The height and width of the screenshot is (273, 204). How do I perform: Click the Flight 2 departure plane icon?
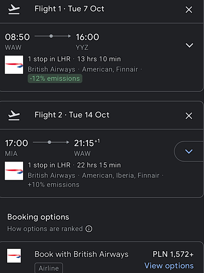(14, 115)
